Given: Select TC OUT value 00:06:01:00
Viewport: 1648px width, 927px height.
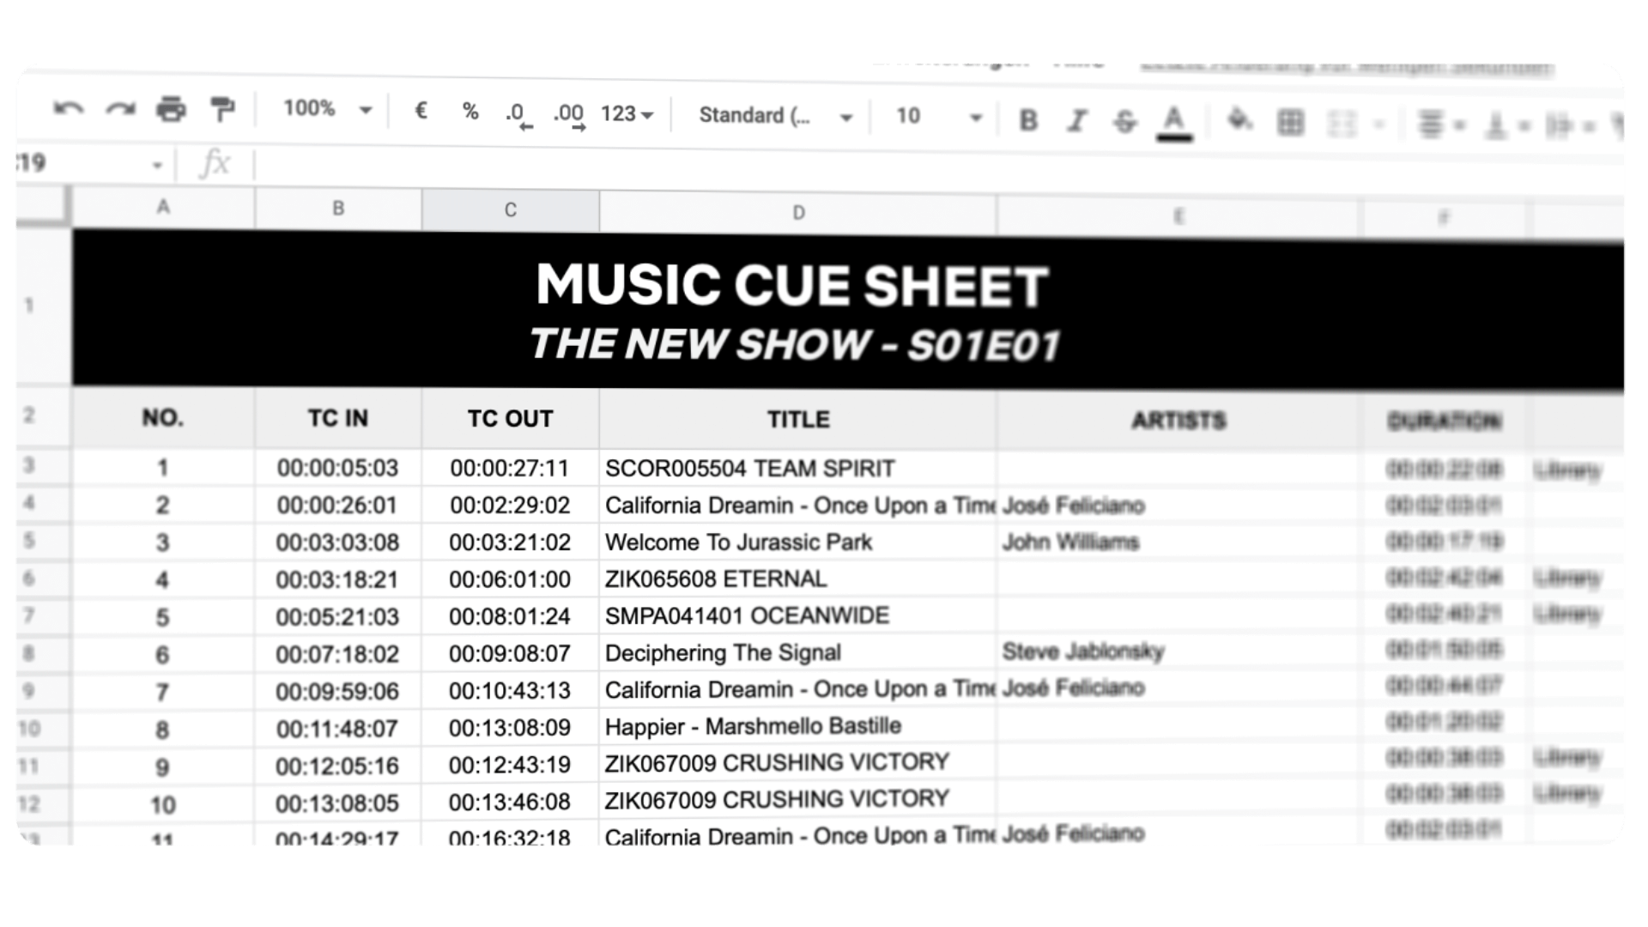Looking at the screenshot, I should pos(511,579).
